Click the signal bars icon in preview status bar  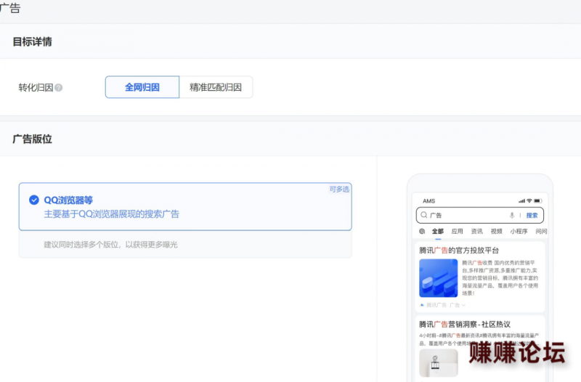pos(521,201)
